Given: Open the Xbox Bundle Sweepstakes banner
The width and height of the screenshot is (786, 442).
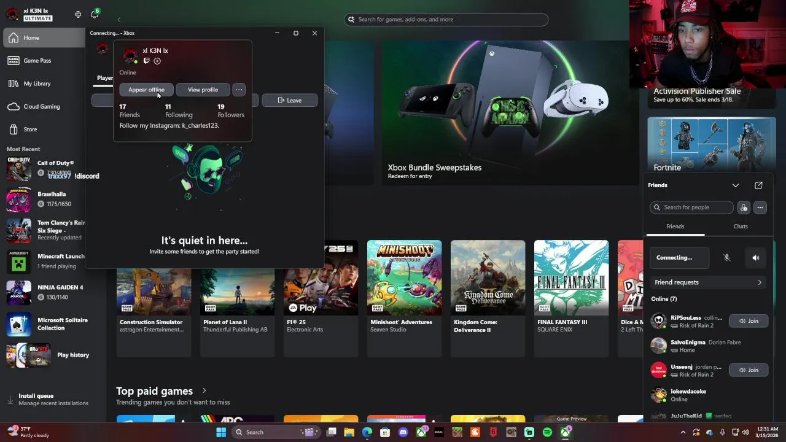Looking at the screenshot, I should [x=510, y=112].
